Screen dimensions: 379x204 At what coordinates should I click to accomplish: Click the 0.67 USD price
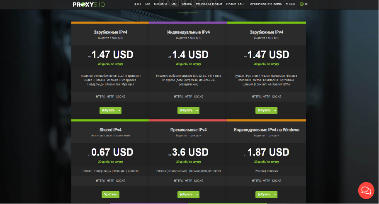point(112,152)
